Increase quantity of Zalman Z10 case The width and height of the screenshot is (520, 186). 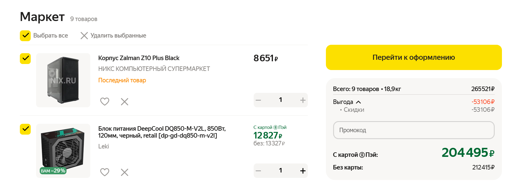tap(303, 100)
